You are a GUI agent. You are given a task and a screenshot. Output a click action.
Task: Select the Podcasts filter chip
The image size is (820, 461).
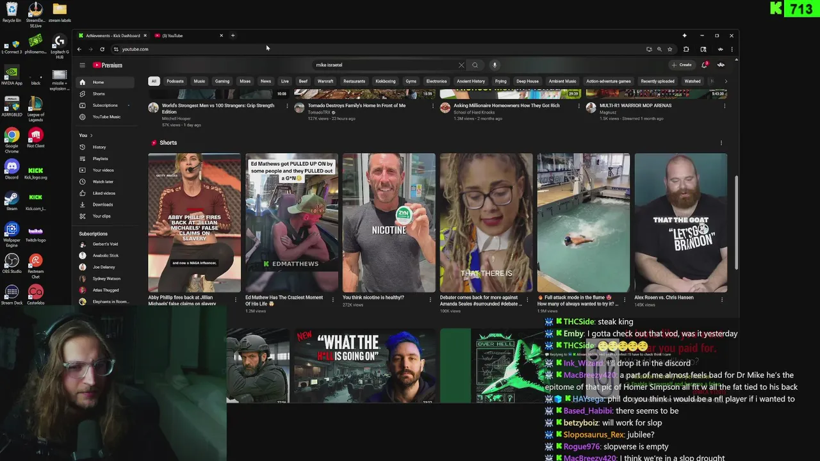coord(175,81)
